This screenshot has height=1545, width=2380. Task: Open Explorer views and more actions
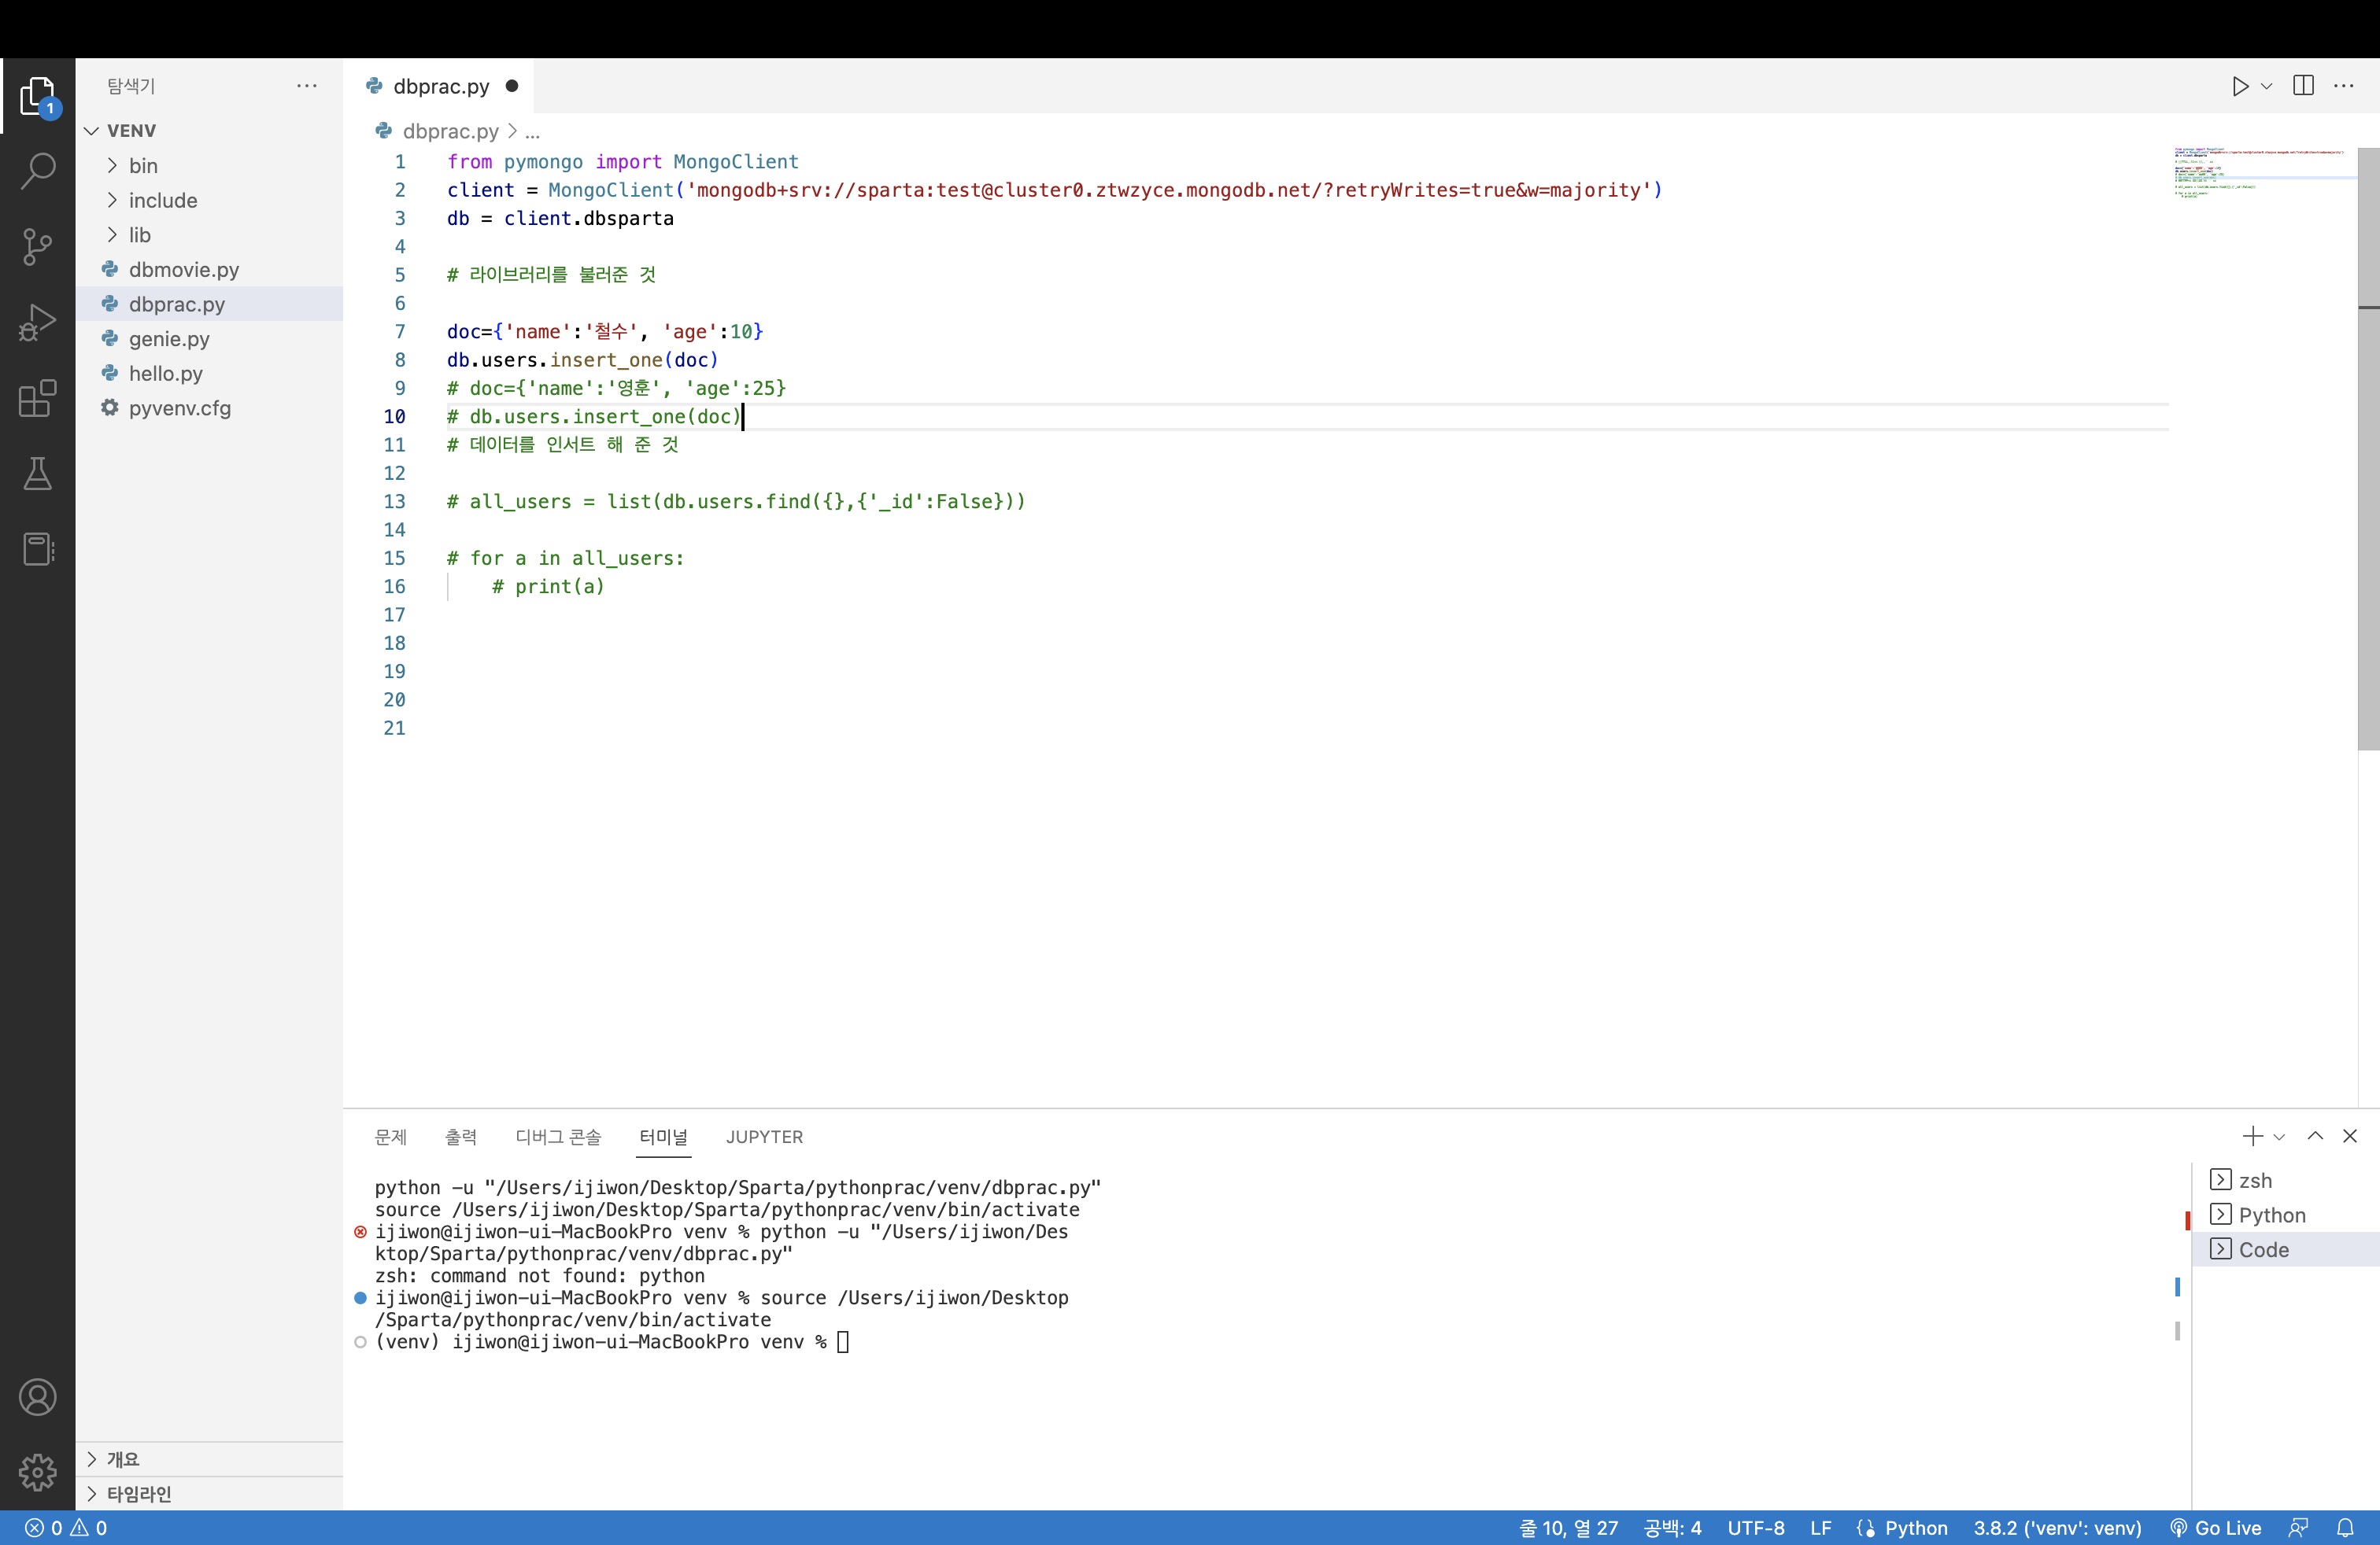[x=307, y=86]
